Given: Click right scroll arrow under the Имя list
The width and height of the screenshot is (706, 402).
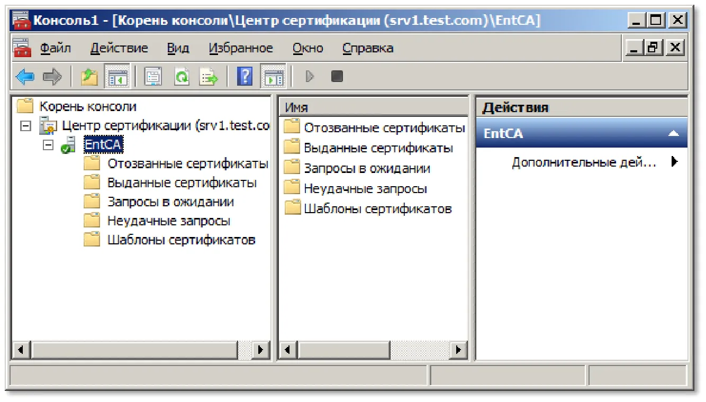Looking at the screenshot, I should coord(459,350).
